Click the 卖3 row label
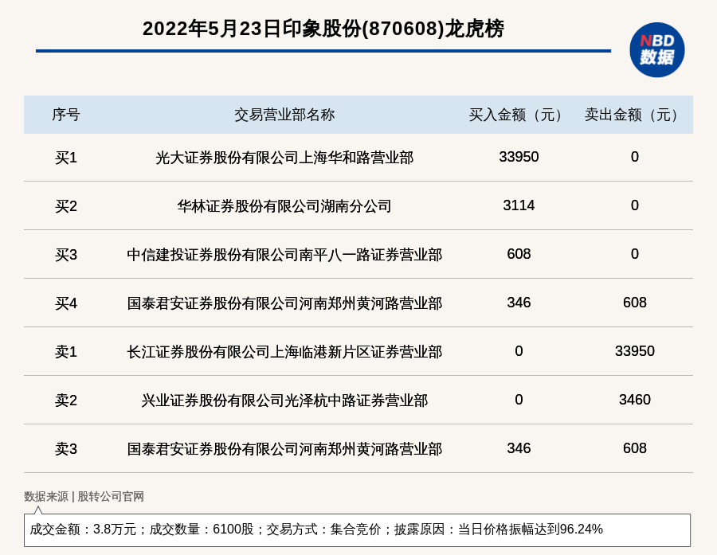Image resolution: width=717 pixels, height=555 pixels. pyautogui.click(x=66, y=448)
